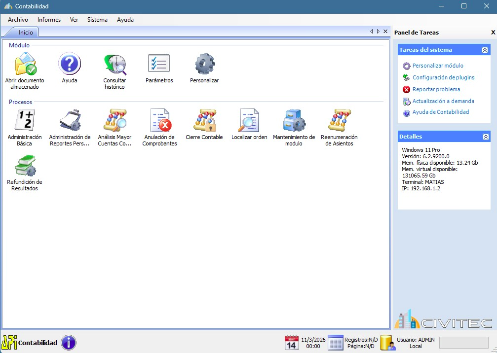Launch Reenumeración de Asientos process

click(340, 120)
